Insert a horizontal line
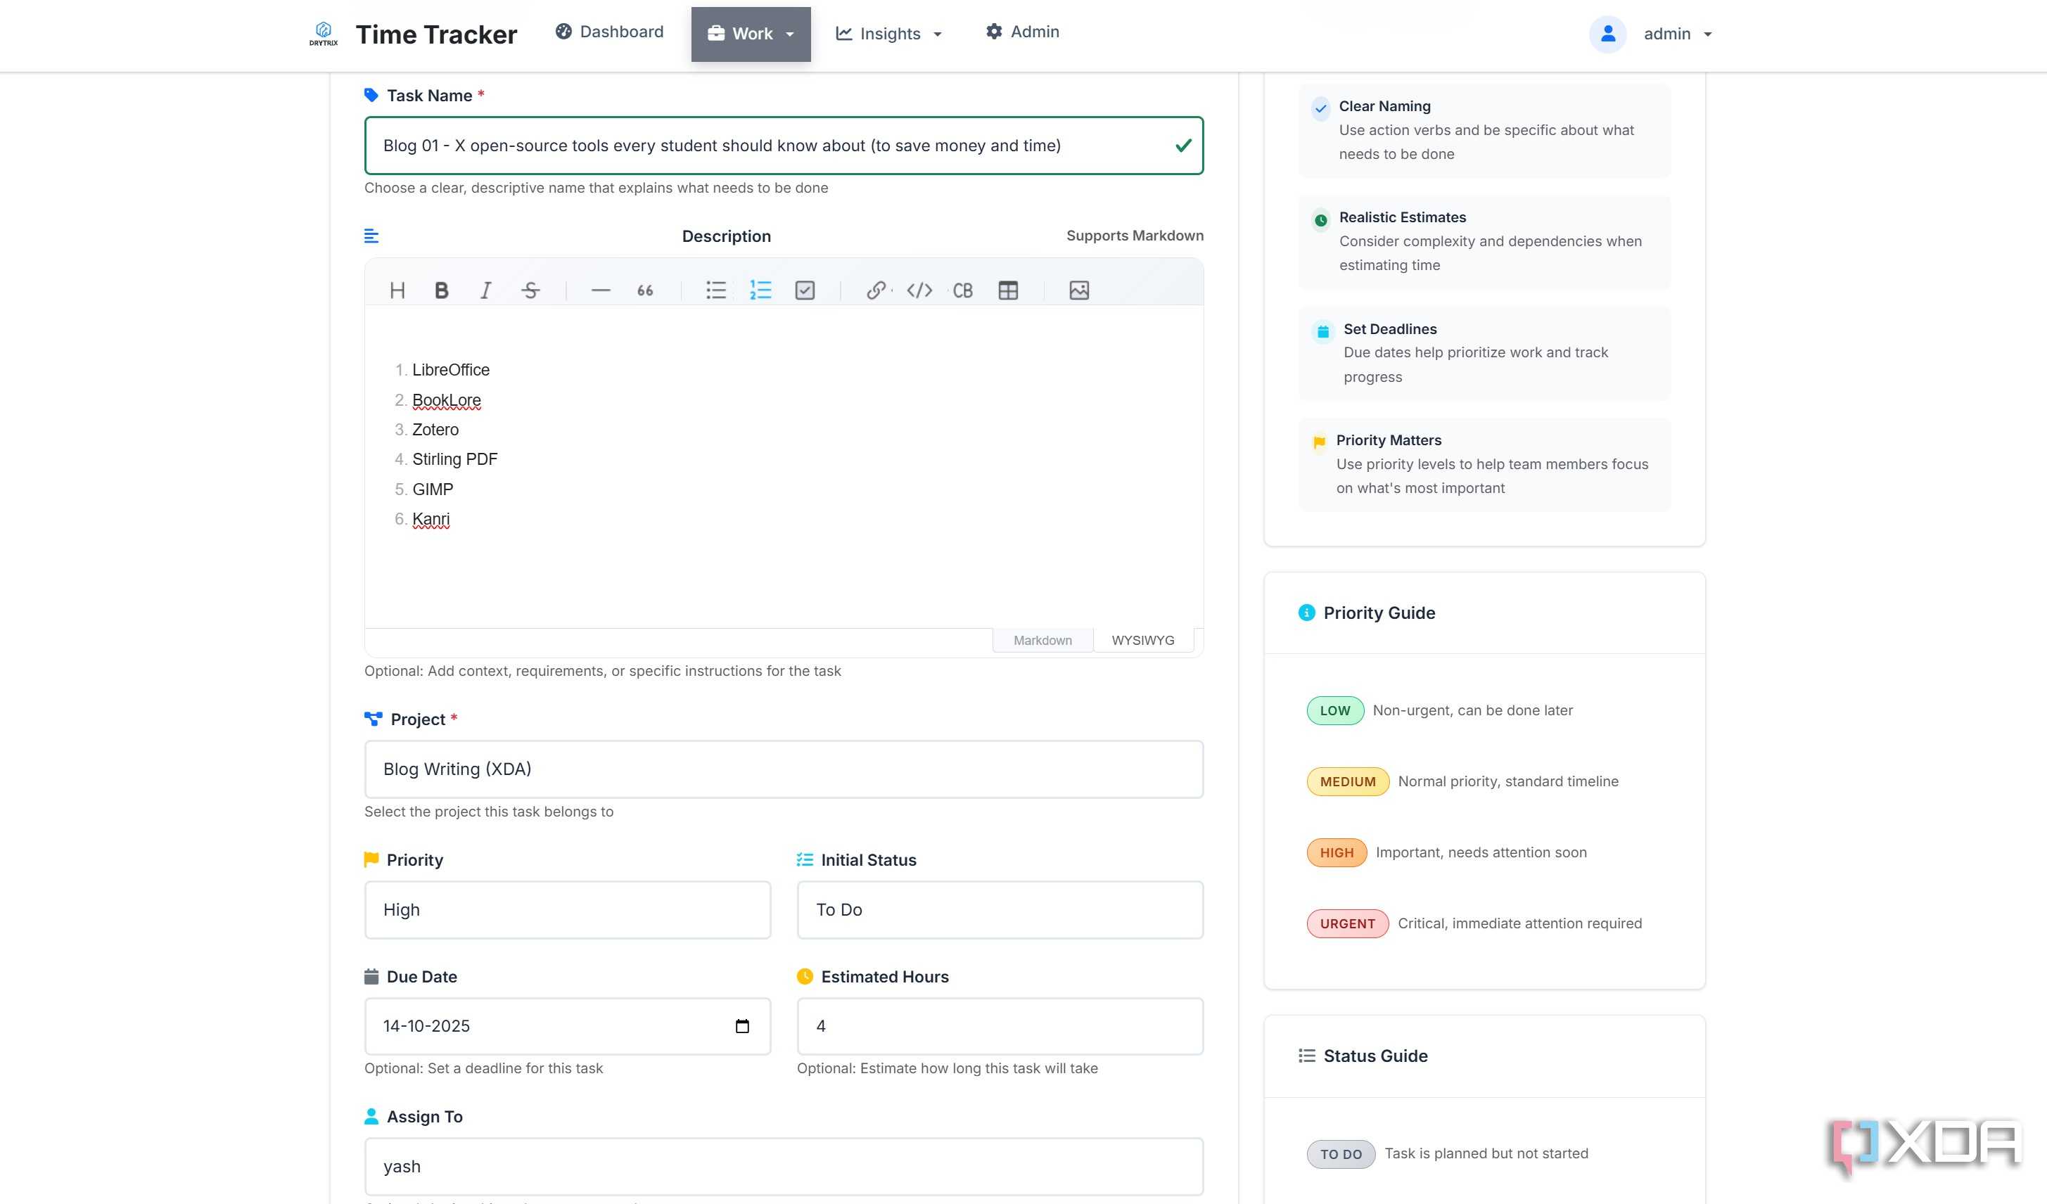Image resolution: width=2047 pixels, height=1204 pixels. (x=601, y=290)
